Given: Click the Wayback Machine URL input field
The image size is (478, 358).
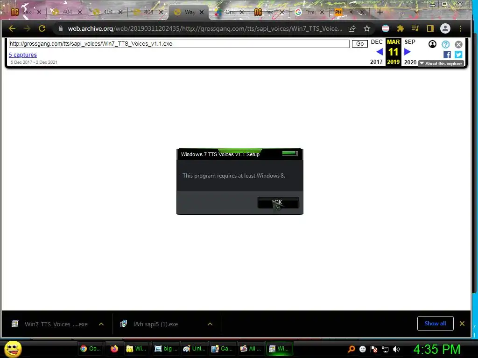Looking at the screenshot, I should coord(179,44).
